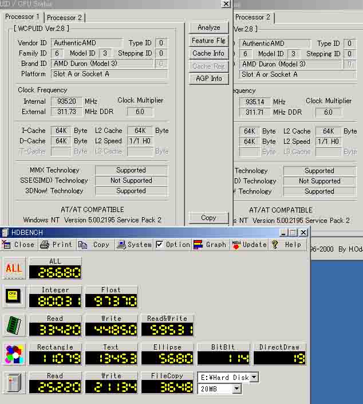Image resolution: width=363 pixels, height=404 pixels.
Task: Click the SSE Not Supported field, left window
Action: click(x=131, y=181)
